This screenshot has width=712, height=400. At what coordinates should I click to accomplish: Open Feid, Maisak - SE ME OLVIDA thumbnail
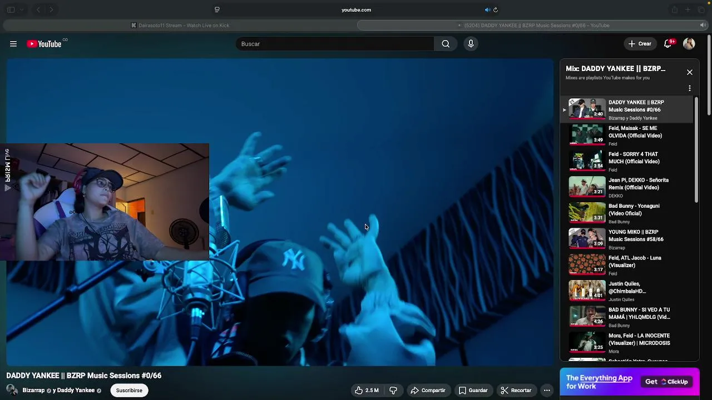click(587, 134)
